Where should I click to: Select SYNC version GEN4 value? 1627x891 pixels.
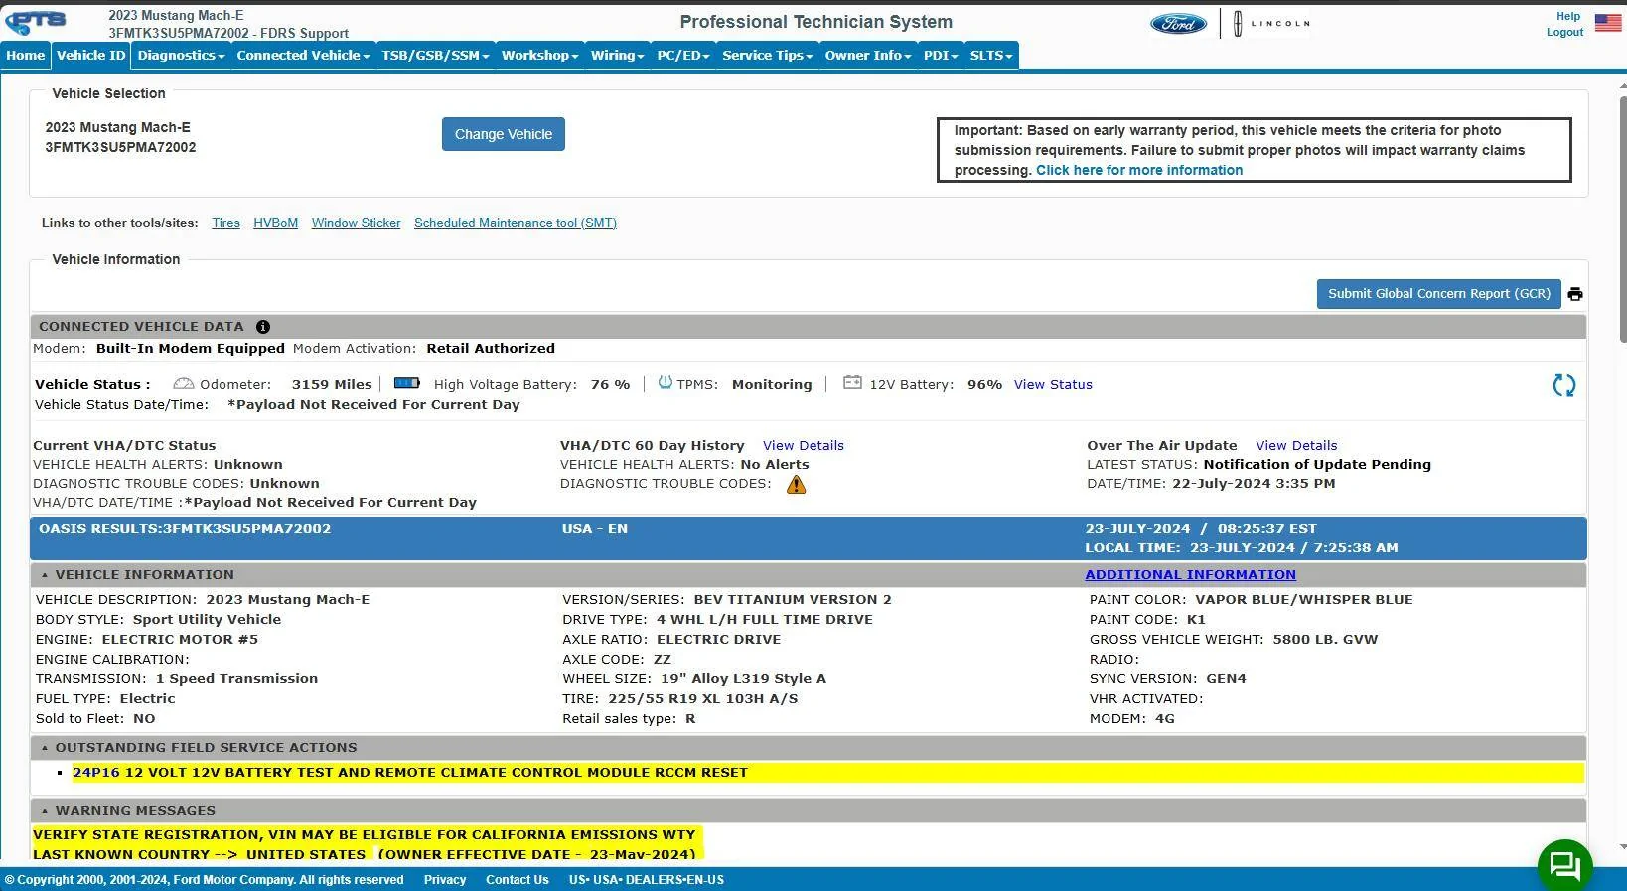point(1226,679)
